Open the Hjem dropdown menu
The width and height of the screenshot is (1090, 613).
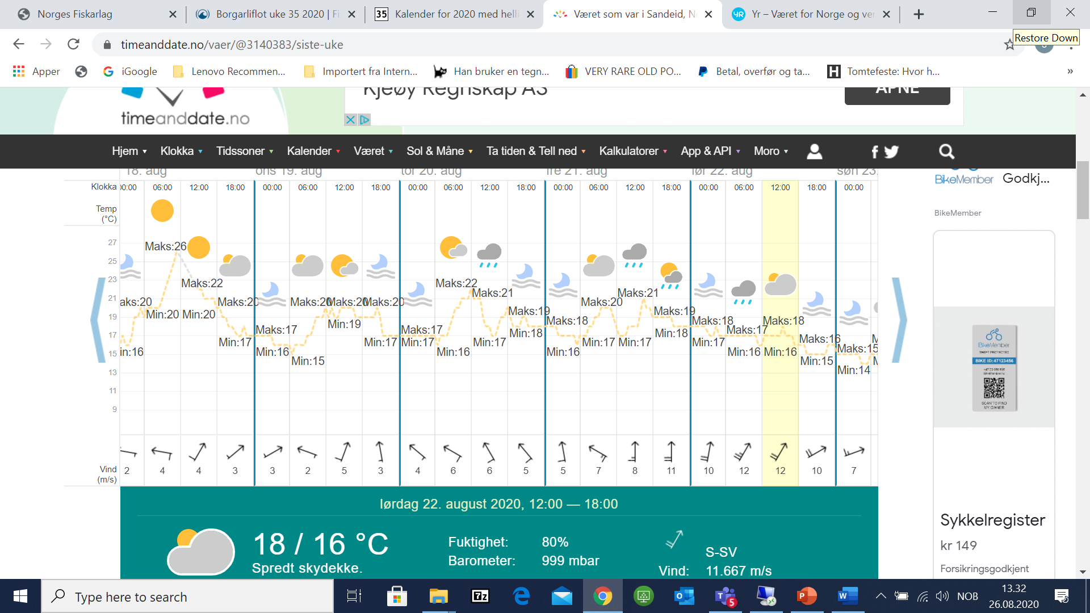pyautogui.click(x=129, y=151)
